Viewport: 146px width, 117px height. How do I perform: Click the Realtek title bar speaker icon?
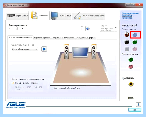[4, 5]
